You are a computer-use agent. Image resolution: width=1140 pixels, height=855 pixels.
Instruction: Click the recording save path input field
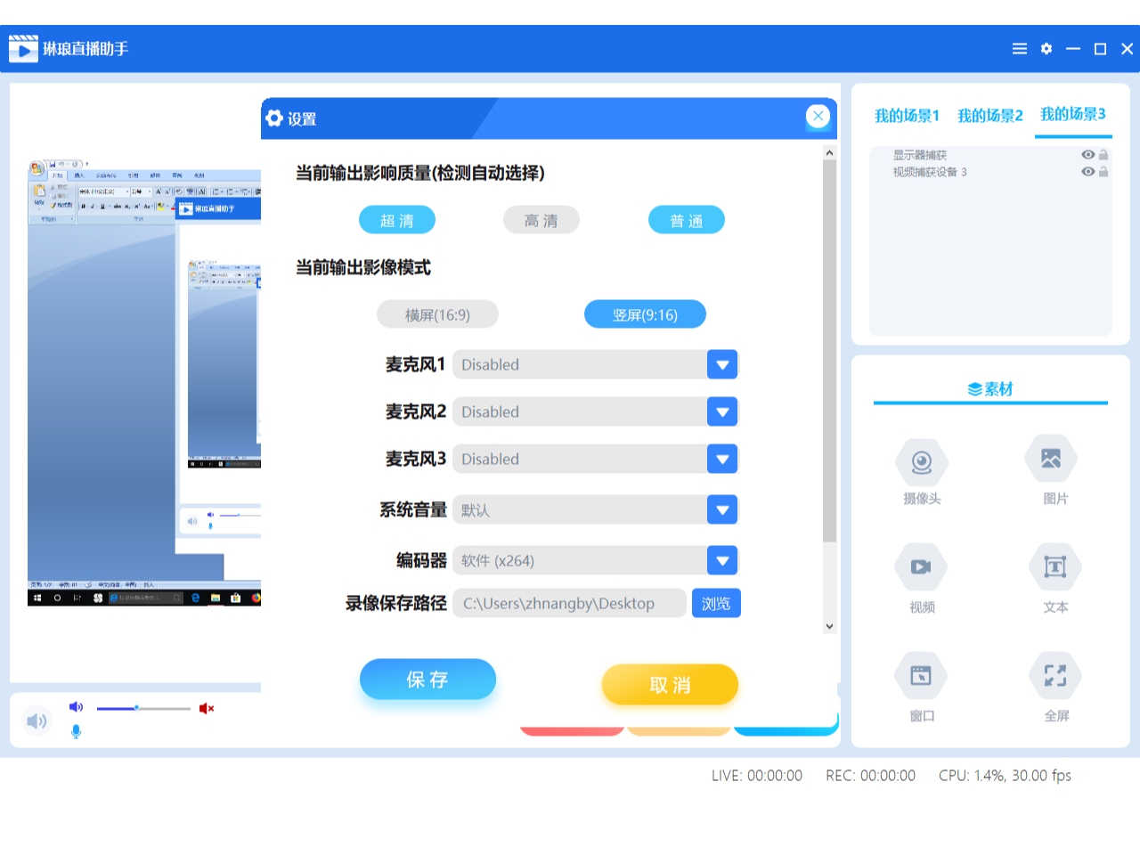pos(569,603)
